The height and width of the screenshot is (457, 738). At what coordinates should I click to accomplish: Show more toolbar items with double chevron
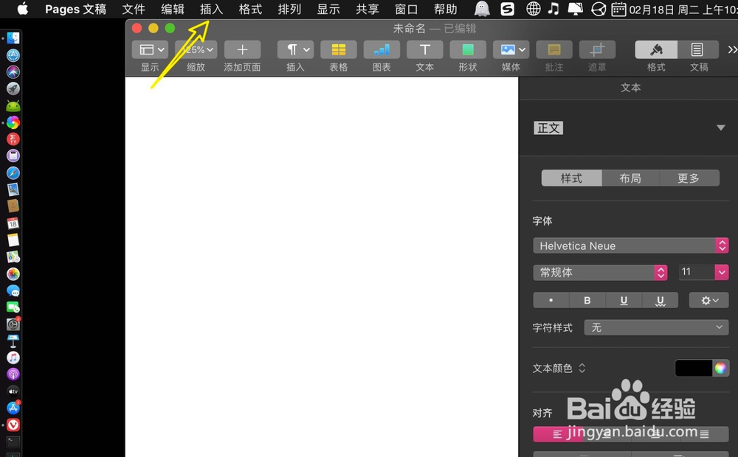point(732,50)
